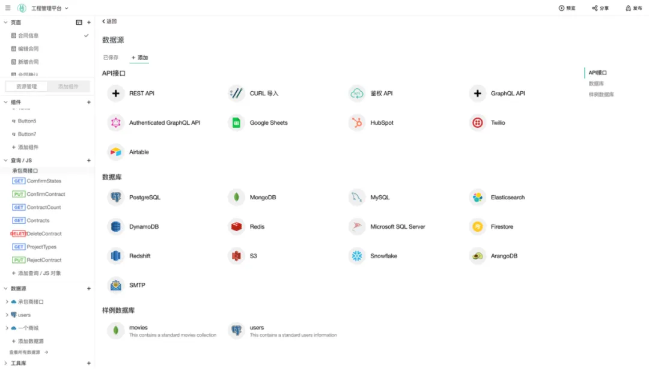Screen dimensions: 649x371
Task: Open 查看所有数据源 link
Action: [29, 352]
